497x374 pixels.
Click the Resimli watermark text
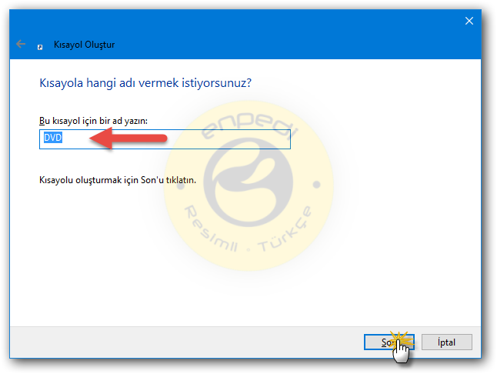pyautogui.click(x=211, y=229)
